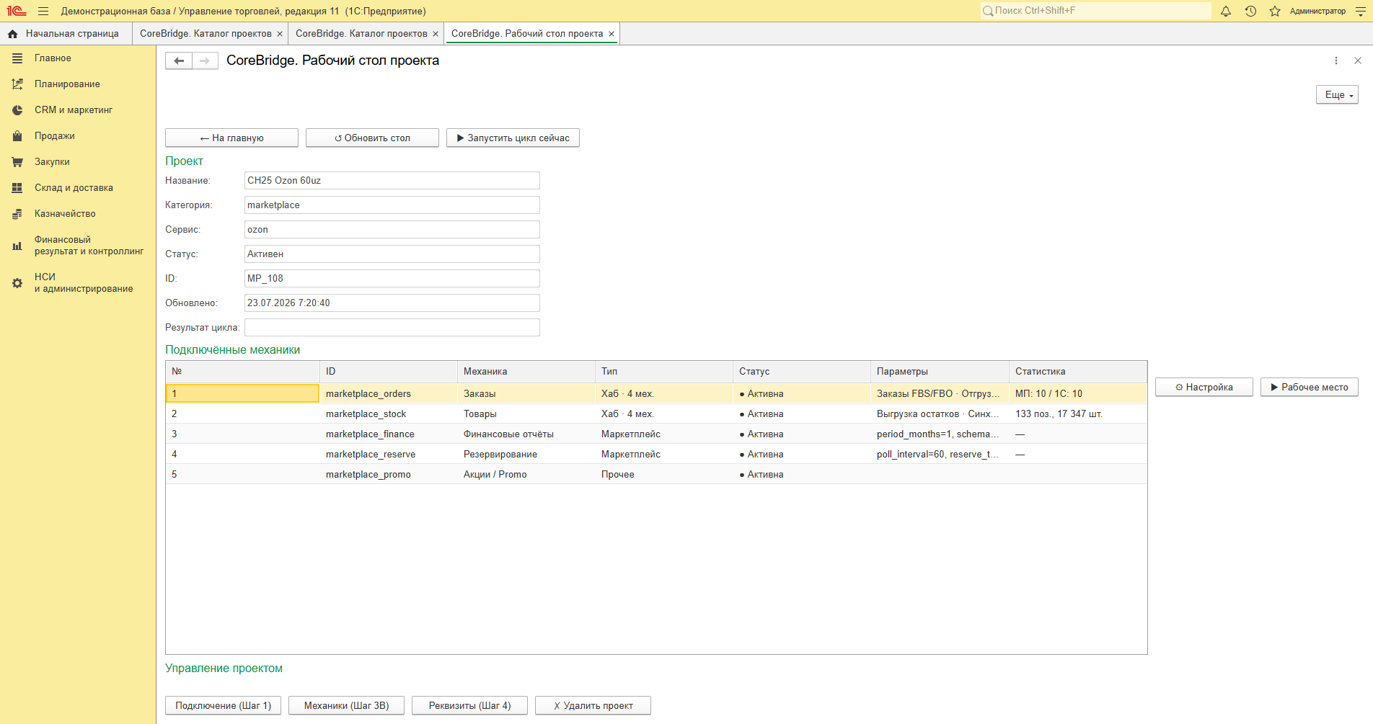Open the form's three-dot options menu
The height and width of the screenshot is (724, 1373).
1336,61
